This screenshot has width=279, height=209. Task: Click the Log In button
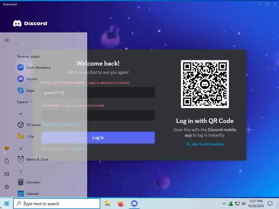point(98,138)
